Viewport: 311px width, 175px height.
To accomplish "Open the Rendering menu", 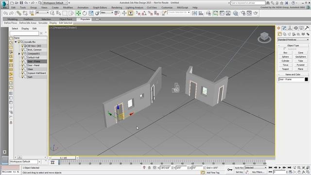I will 117,8.
